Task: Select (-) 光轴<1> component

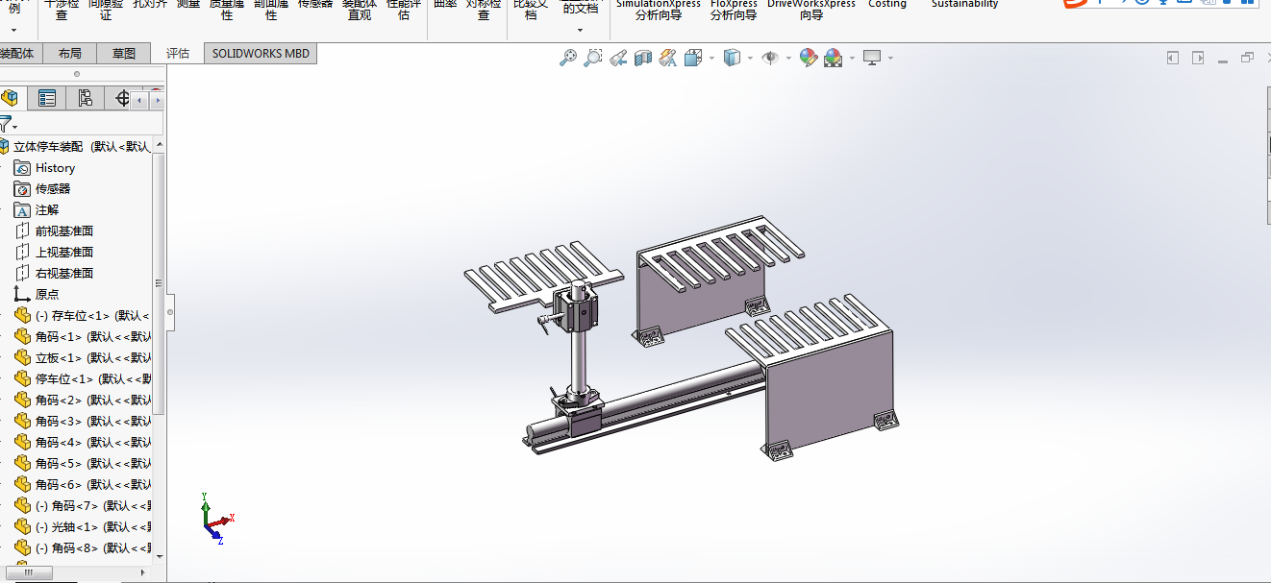Action: (83, 526)
